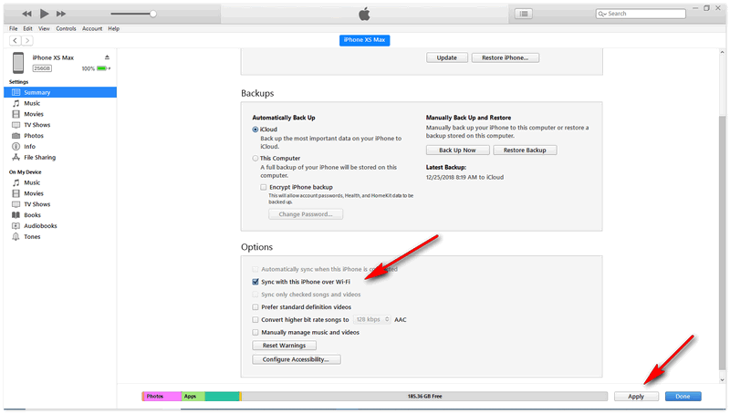Eject the iPhone XS Max
Image resolution: width=730 pixels, height=414 pixels.
(x=107, y=57)
